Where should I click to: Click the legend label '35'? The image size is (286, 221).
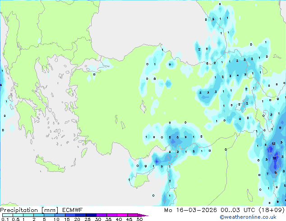108,219
